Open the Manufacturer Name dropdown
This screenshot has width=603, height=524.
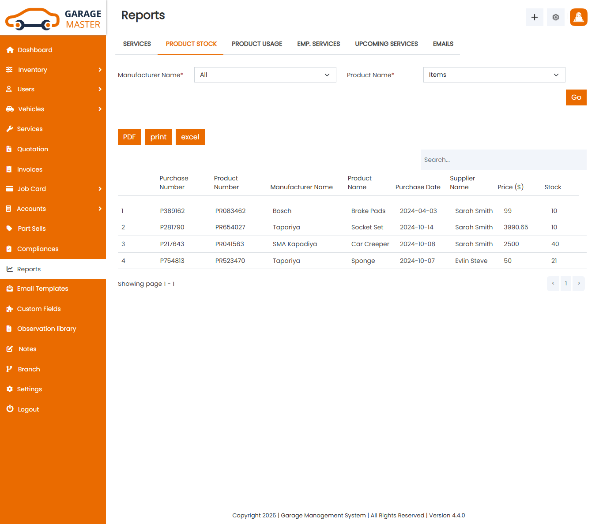(x=265, y=75)
